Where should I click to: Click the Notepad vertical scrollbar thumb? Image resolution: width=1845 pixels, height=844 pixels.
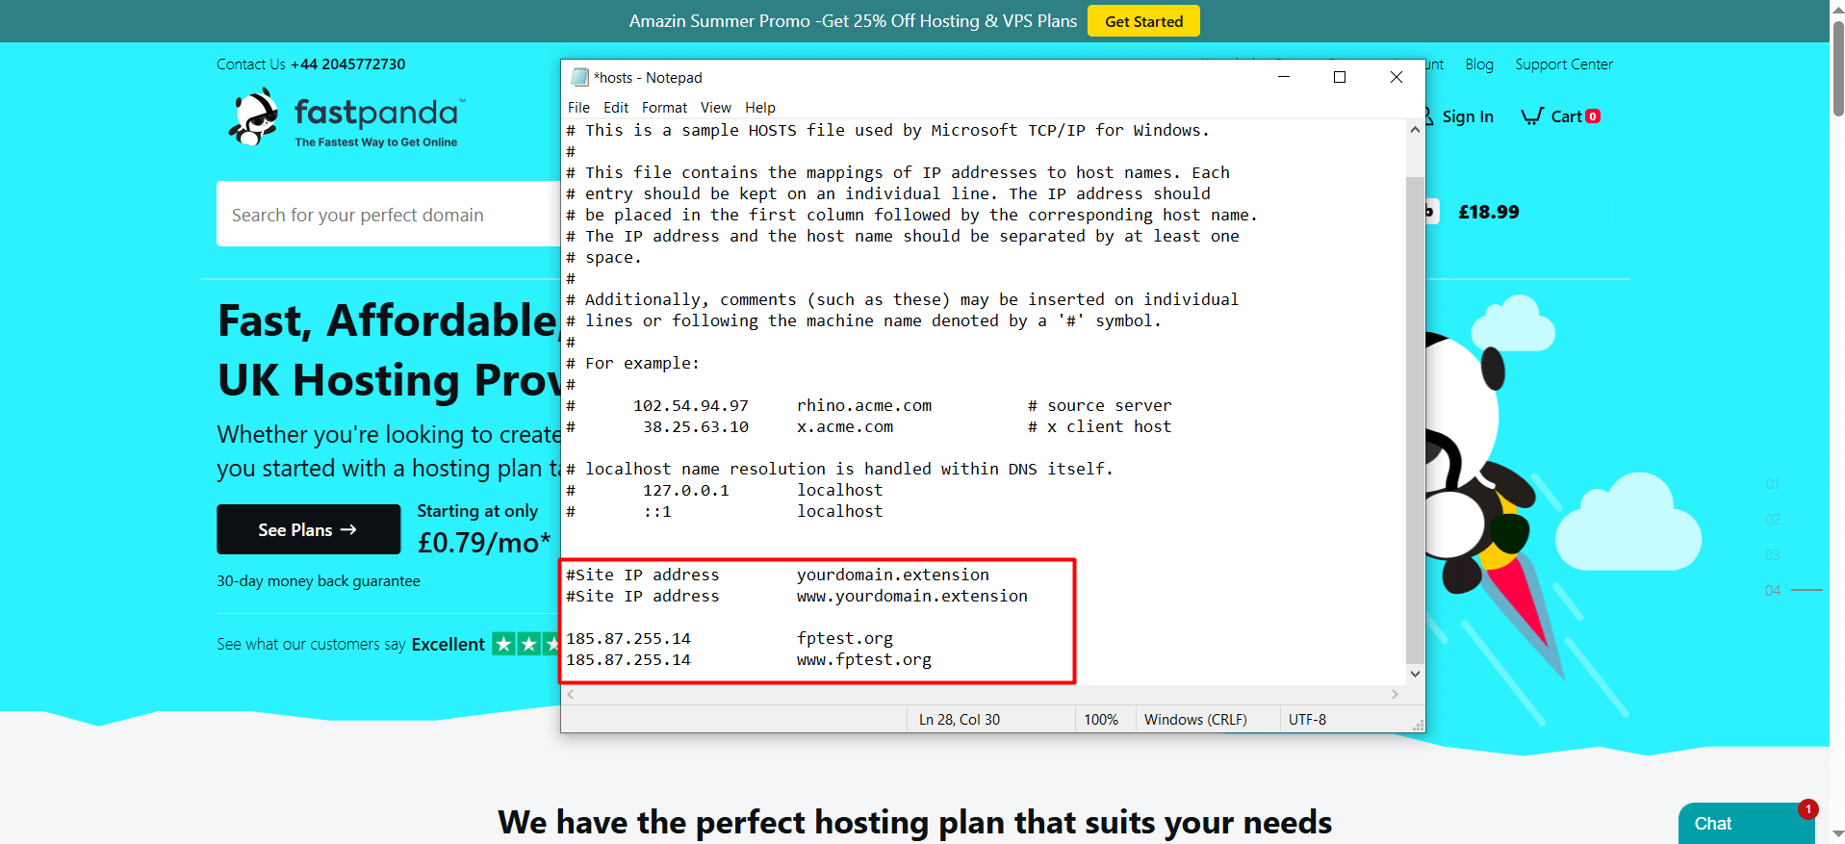[1415, 420]
